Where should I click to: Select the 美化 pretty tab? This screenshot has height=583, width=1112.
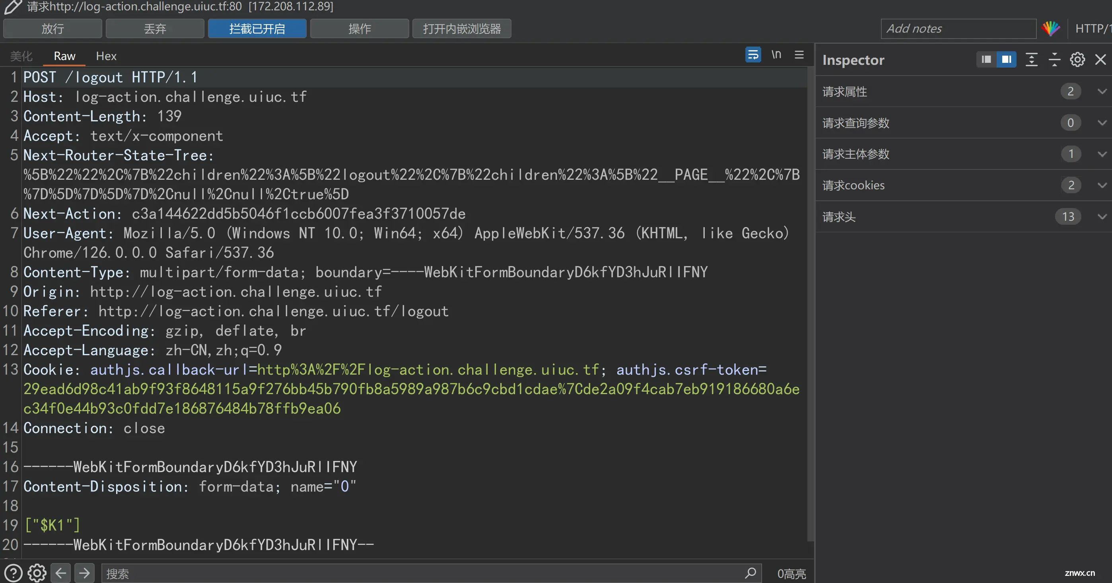click(21, 56)
